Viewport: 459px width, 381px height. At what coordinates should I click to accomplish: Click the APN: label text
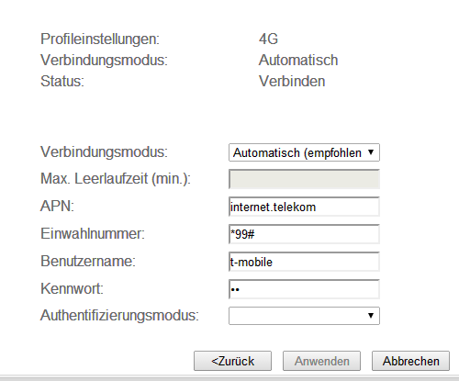coord(57,206)
